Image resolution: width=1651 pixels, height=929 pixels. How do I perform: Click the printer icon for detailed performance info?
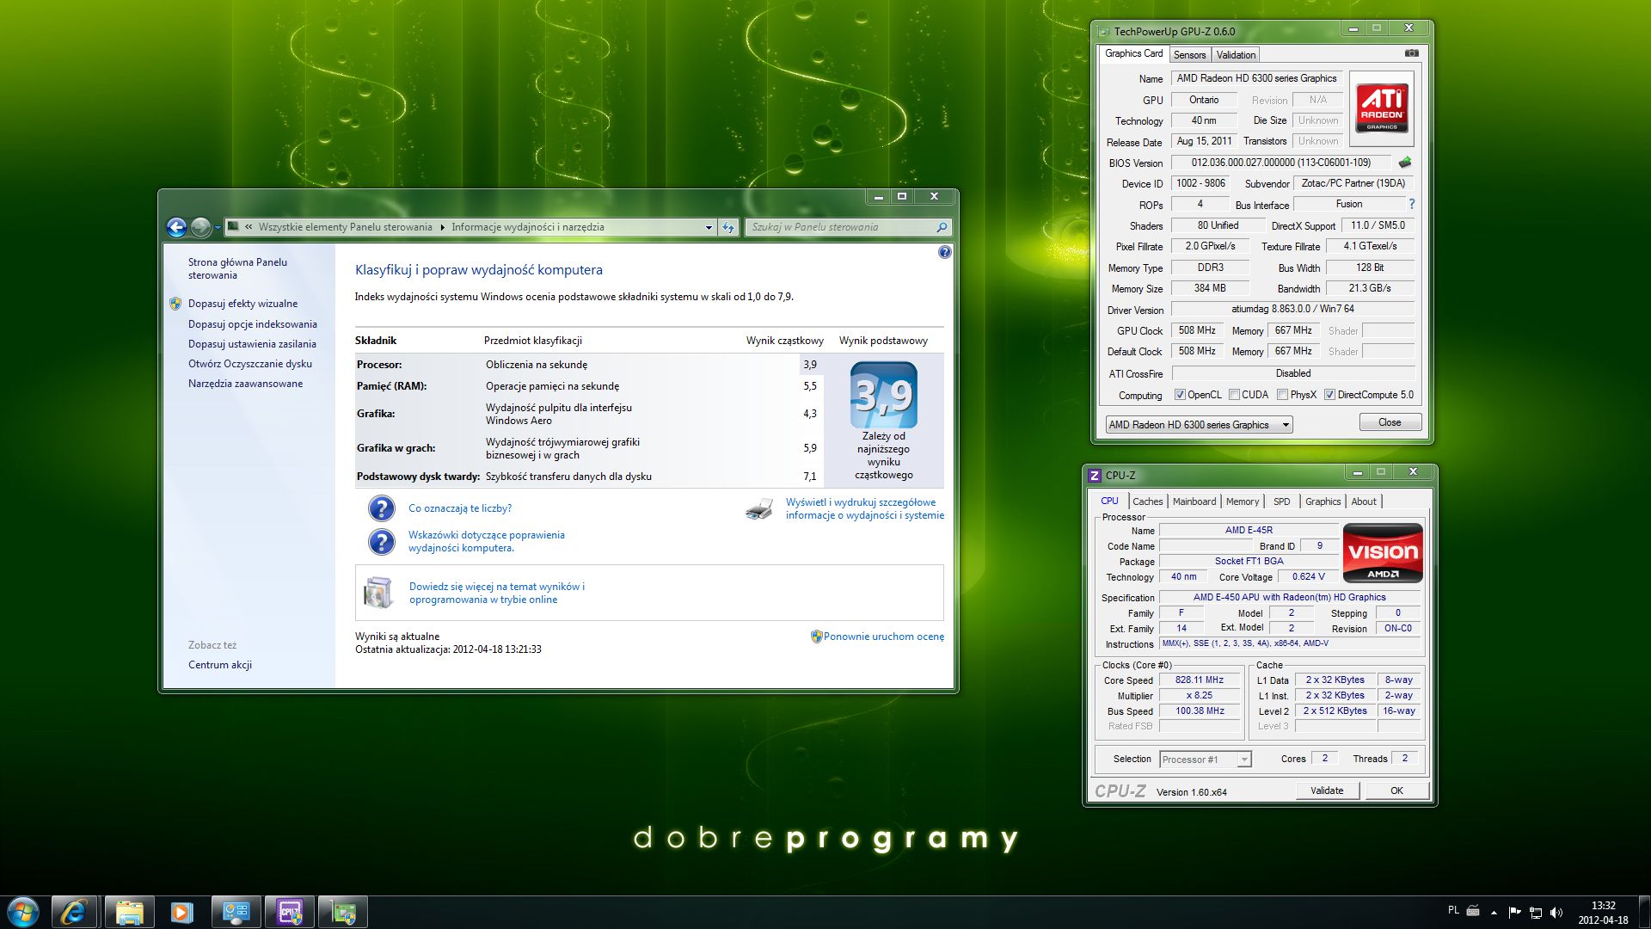(x=759, y=509)
